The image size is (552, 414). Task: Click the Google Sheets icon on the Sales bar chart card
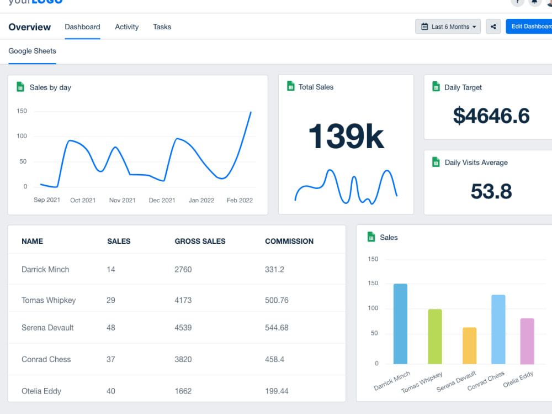(370, 237)
